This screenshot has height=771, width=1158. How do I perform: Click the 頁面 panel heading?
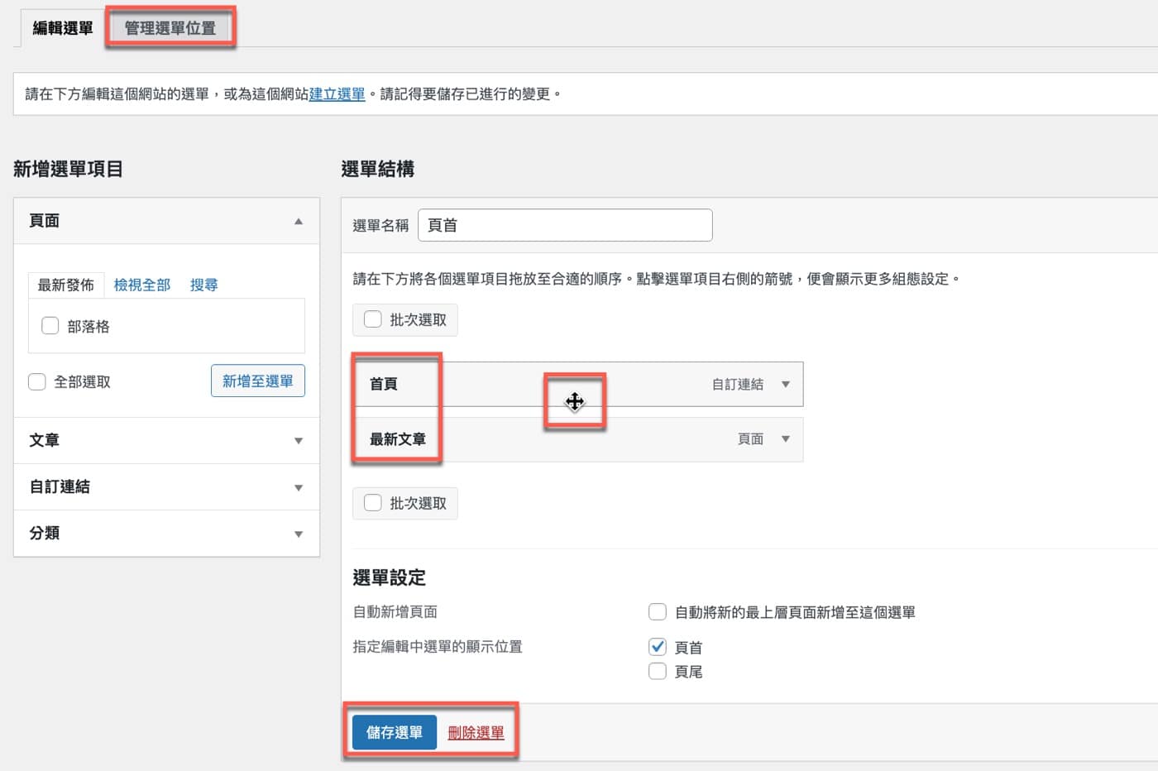pos(45,221)
